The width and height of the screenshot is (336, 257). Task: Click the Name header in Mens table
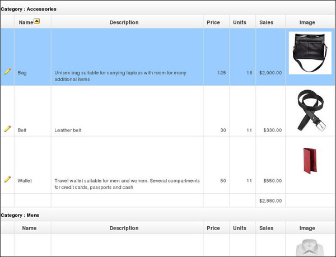click(29, 228)
